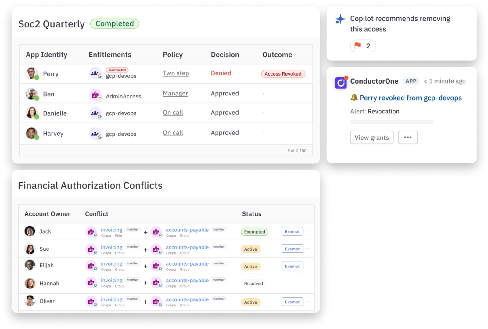
Task: Click the bell icon on the revocation alert
Action: 354,98
